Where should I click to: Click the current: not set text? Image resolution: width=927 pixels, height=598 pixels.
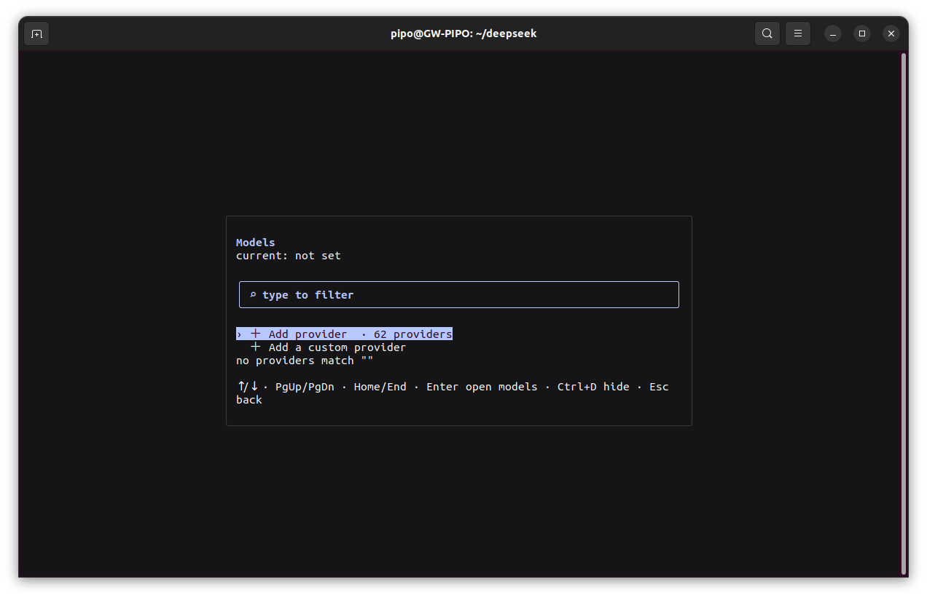coord(289,256)
